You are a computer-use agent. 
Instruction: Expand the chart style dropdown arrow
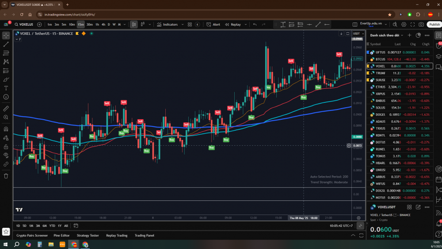tap(150, 25)
